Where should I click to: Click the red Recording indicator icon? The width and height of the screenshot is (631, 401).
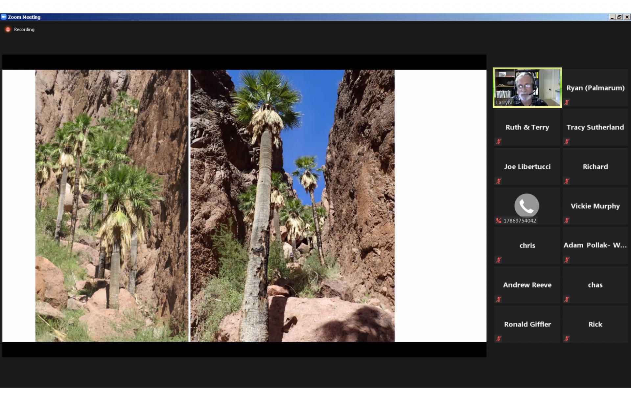pos(8,30)
